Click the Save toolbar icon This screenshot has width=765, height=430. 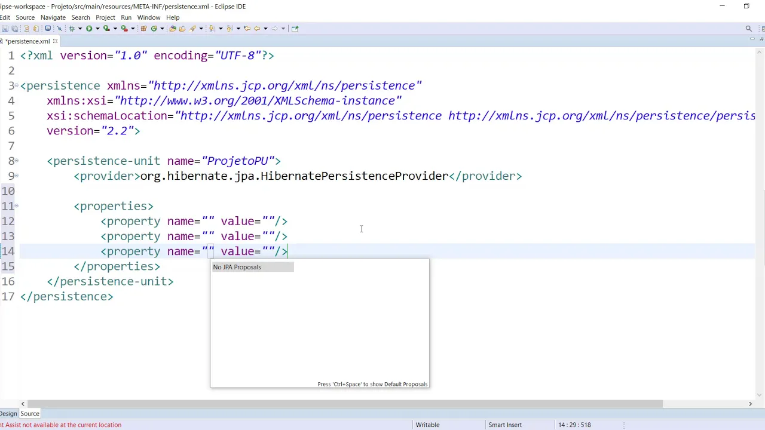[x=5, y=28]
